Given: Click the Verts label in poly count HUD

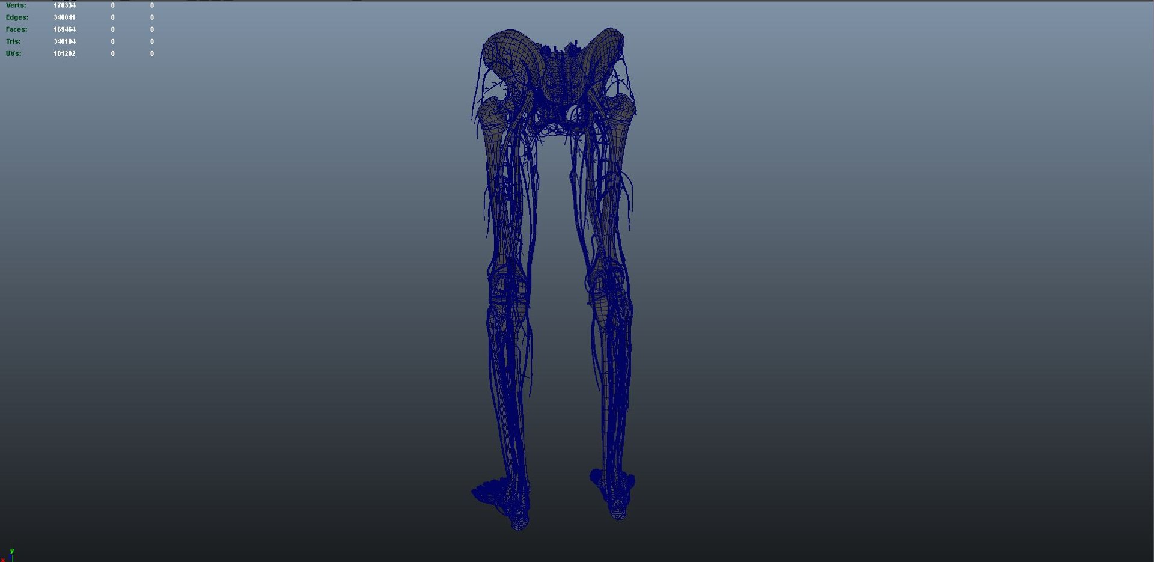Looking at the screenshot, I should pyautogui.click(x=16, y=5).
